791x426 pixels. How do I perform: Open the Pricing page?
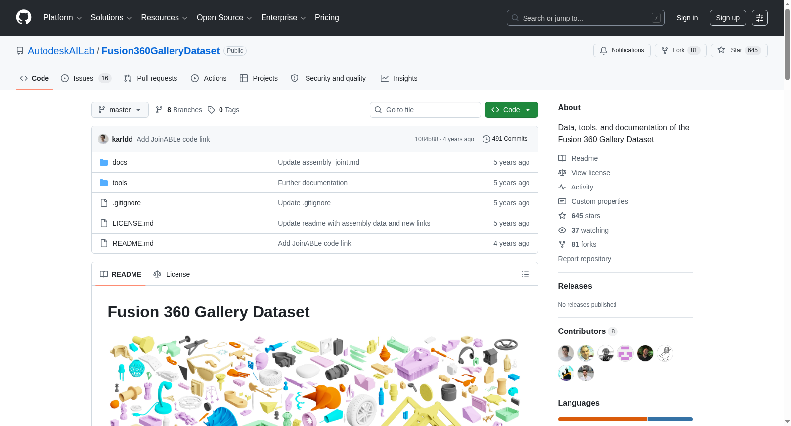(327, 18)
